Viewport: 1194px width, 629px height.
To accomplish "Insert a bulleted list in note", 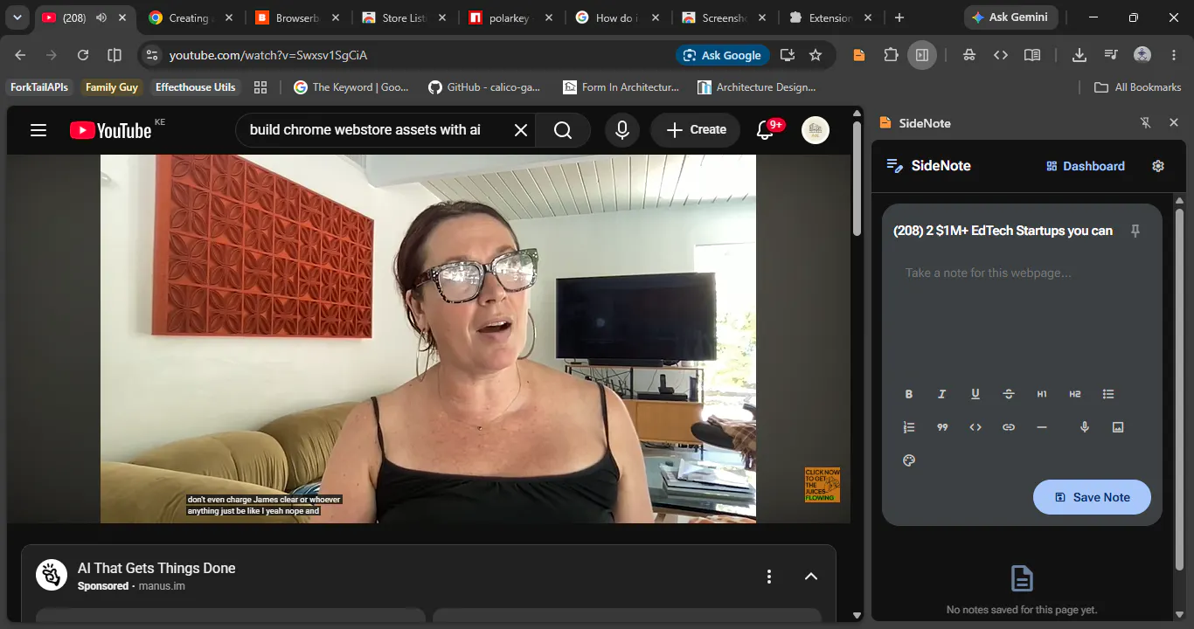I will (1108, 394).
